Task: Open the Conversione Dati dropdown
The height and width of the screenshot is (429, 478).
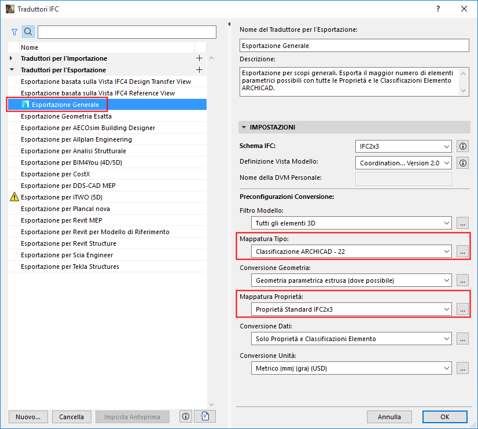Action: click(x=351, y=339)
